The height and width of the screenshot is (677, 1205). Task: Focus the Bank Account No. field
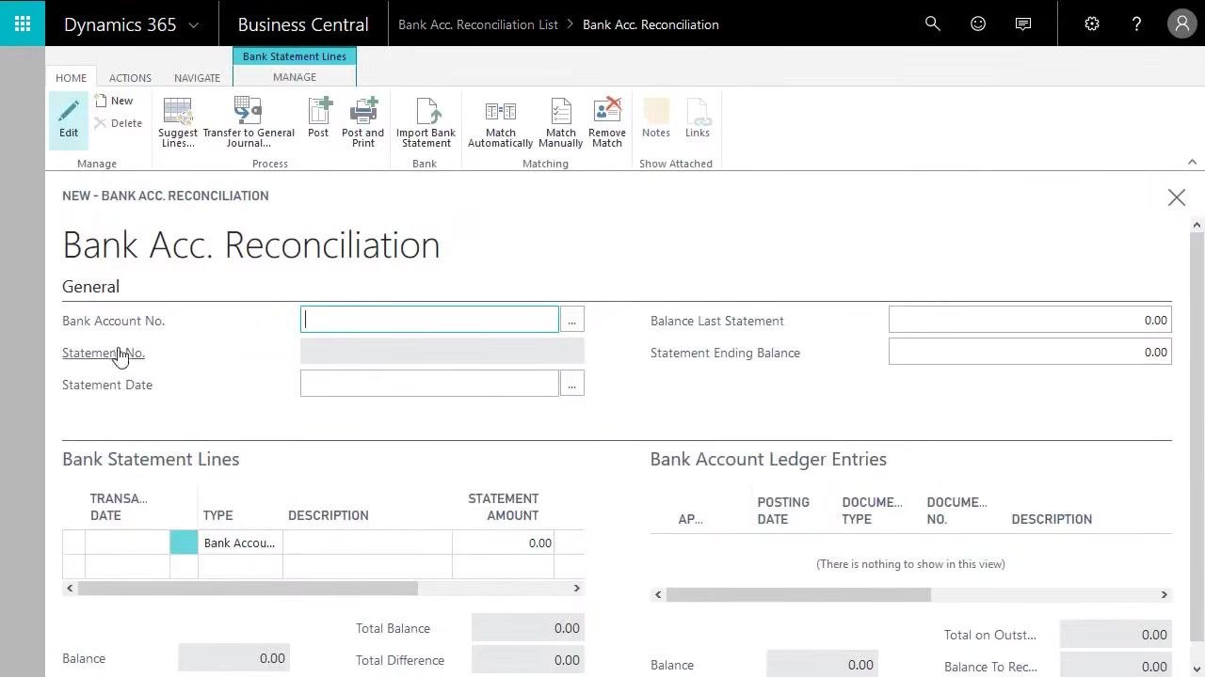429,320
